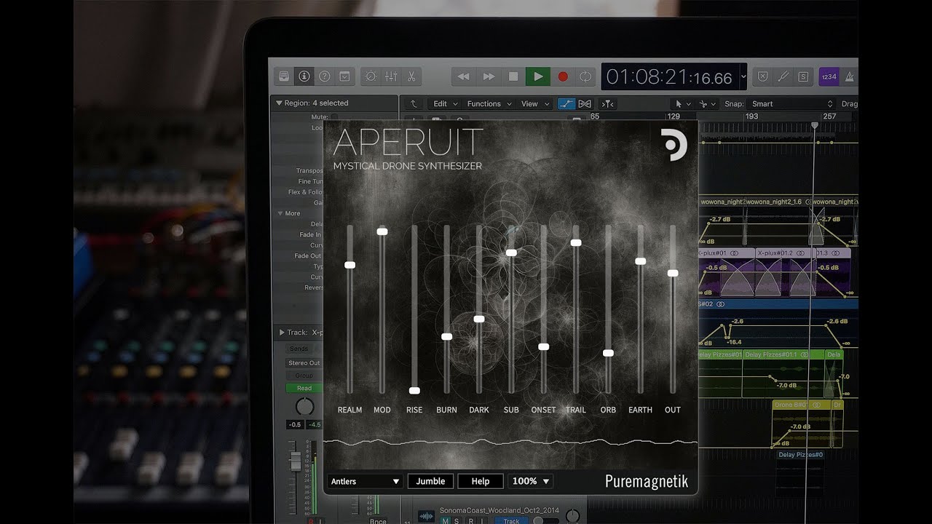
Task: Click the Puremagnetik brand text
Action: tap(647, 481)
